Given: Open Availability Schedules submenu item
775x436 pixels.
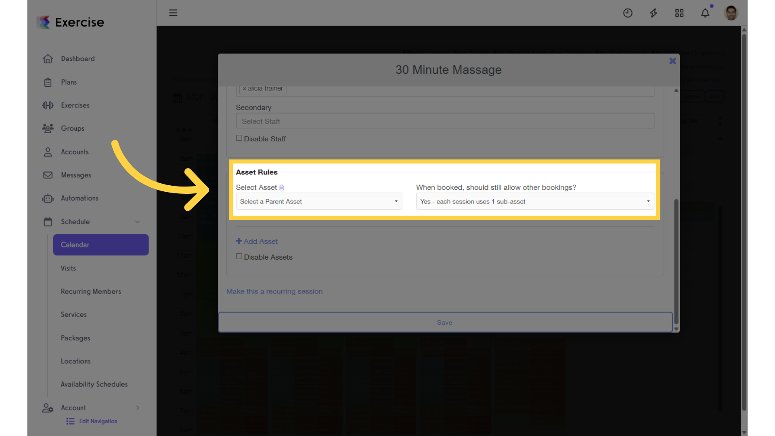Looking at the screenshot, I should (x=94, y=384).
